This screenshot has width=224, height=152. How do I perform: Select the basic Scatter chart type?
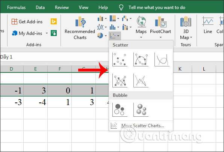120,59
